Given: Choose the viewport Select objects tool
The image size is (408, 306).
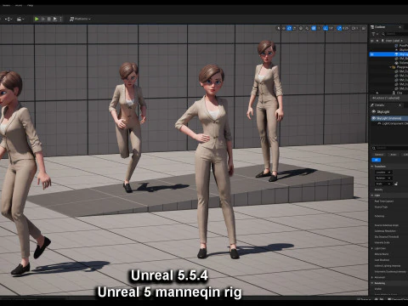Looking at the screenshot, I should (279, 28).
